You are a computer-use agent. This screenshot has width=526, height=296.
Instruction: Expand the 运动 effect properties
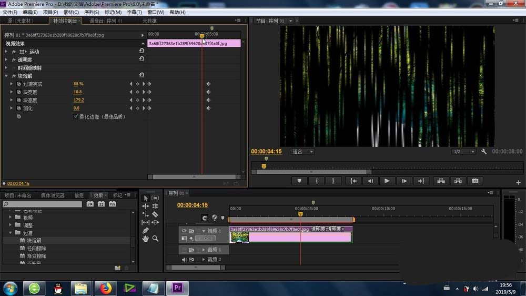click(6, 52)
